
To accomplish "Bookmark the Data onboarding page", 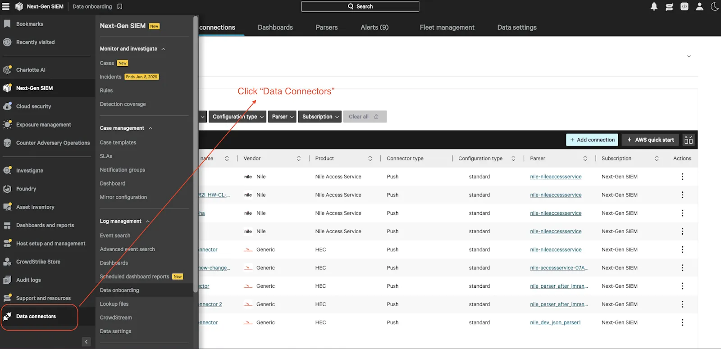I will tap(120, 6).
